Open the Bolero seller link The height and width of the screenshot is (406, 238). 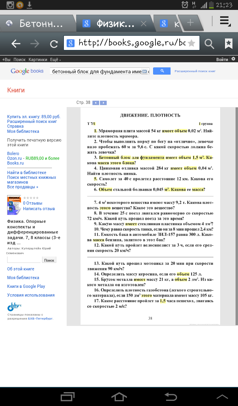point(13,153)
